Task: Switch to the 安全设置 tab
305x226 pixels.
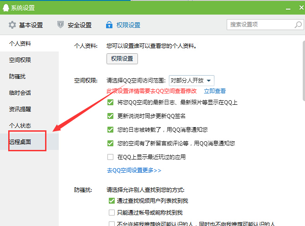Action: [x=74, y=25]
